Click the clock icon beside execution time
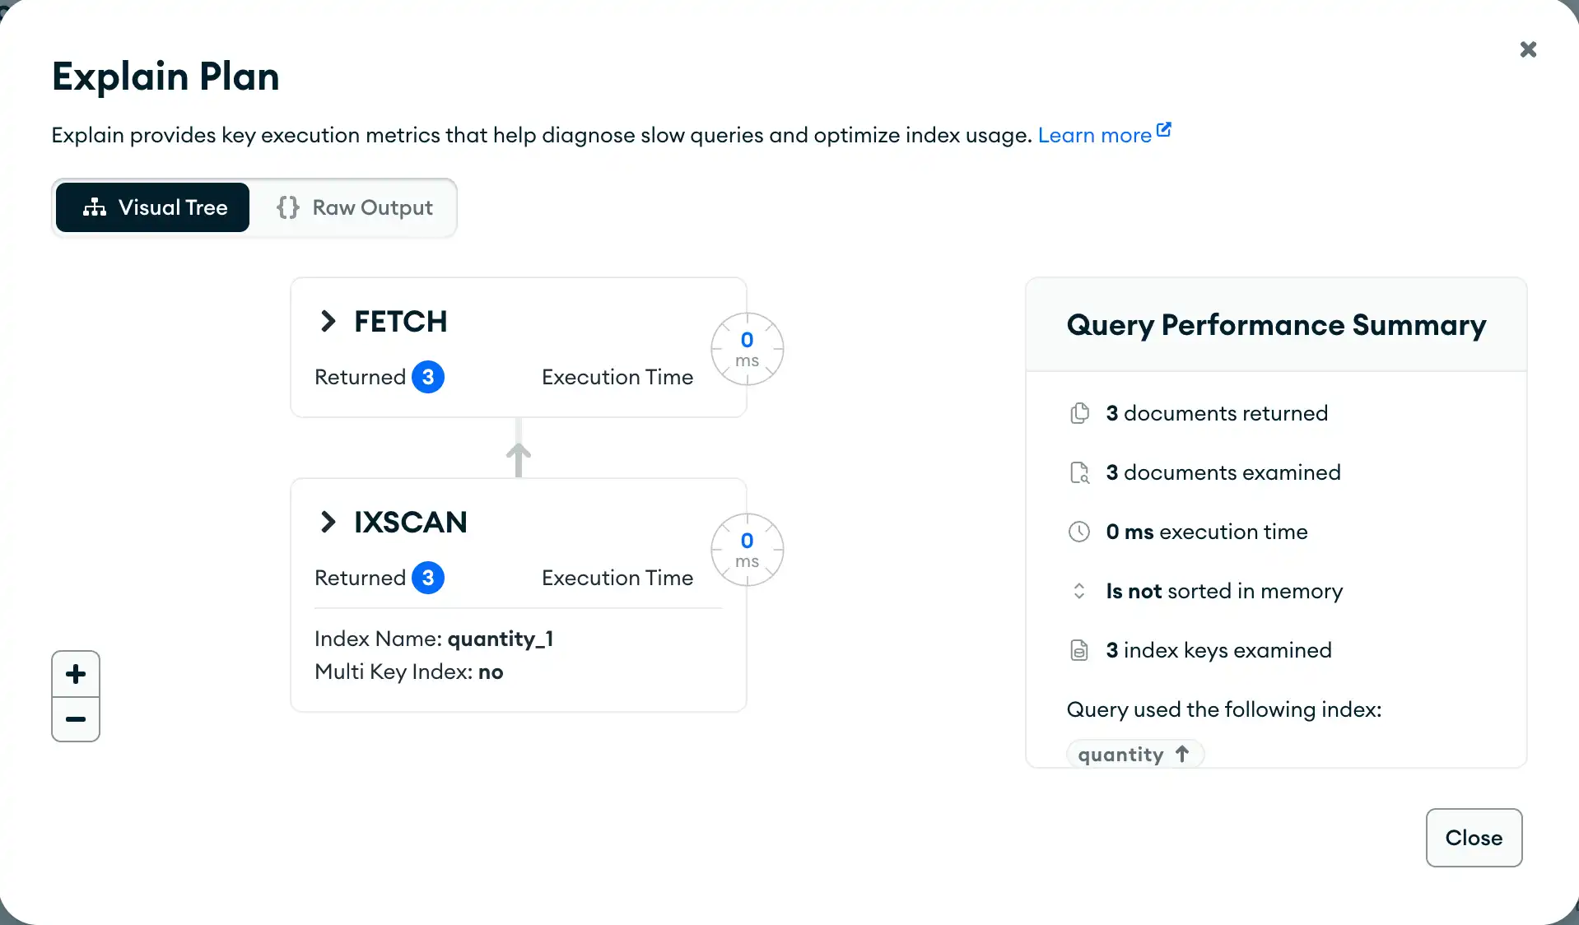Screen dimensions: 1579x925 (1079, 532)
